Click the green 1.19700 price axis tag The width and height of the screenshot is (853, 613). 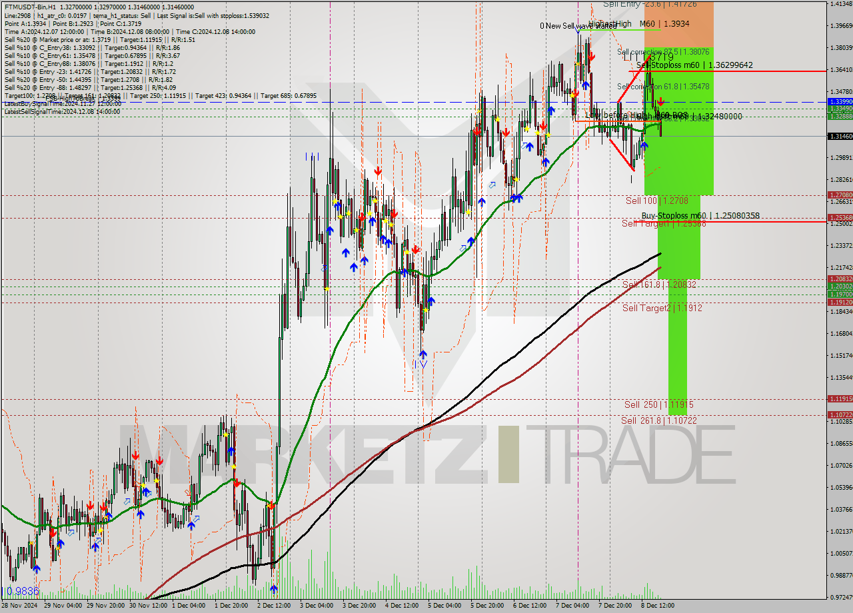point(840,294)
